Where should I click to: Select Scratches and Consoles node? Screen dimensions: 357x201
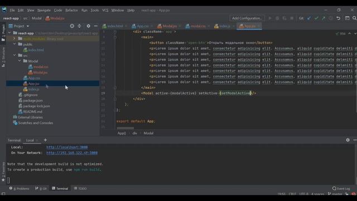point(35,123)
